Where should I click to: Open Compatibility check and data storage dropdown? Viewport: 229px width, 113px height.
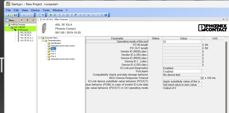[x=202, y=75]
